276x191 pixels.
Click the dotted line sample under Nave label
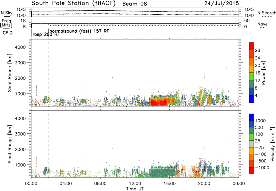tap(263, 28)
